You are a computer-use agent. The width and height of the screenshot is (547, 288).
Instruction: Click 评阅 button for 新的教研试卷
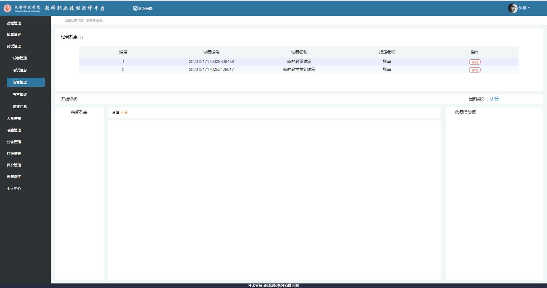[474, 62]
